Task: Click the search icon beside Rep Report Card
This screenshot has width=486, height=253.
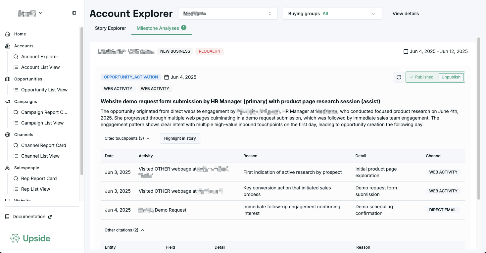Action: coord(16,178)
